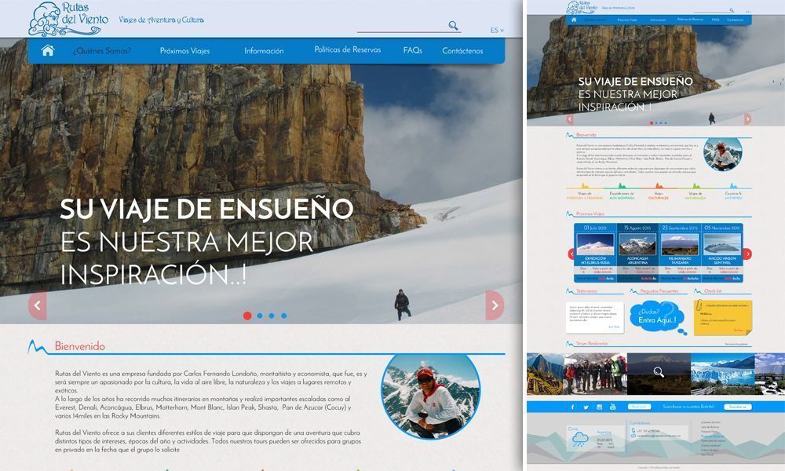Select the second slider dot in large hero
Viewport: 785px width, 471px height.
pyautogui.click(x=260, y=316)
